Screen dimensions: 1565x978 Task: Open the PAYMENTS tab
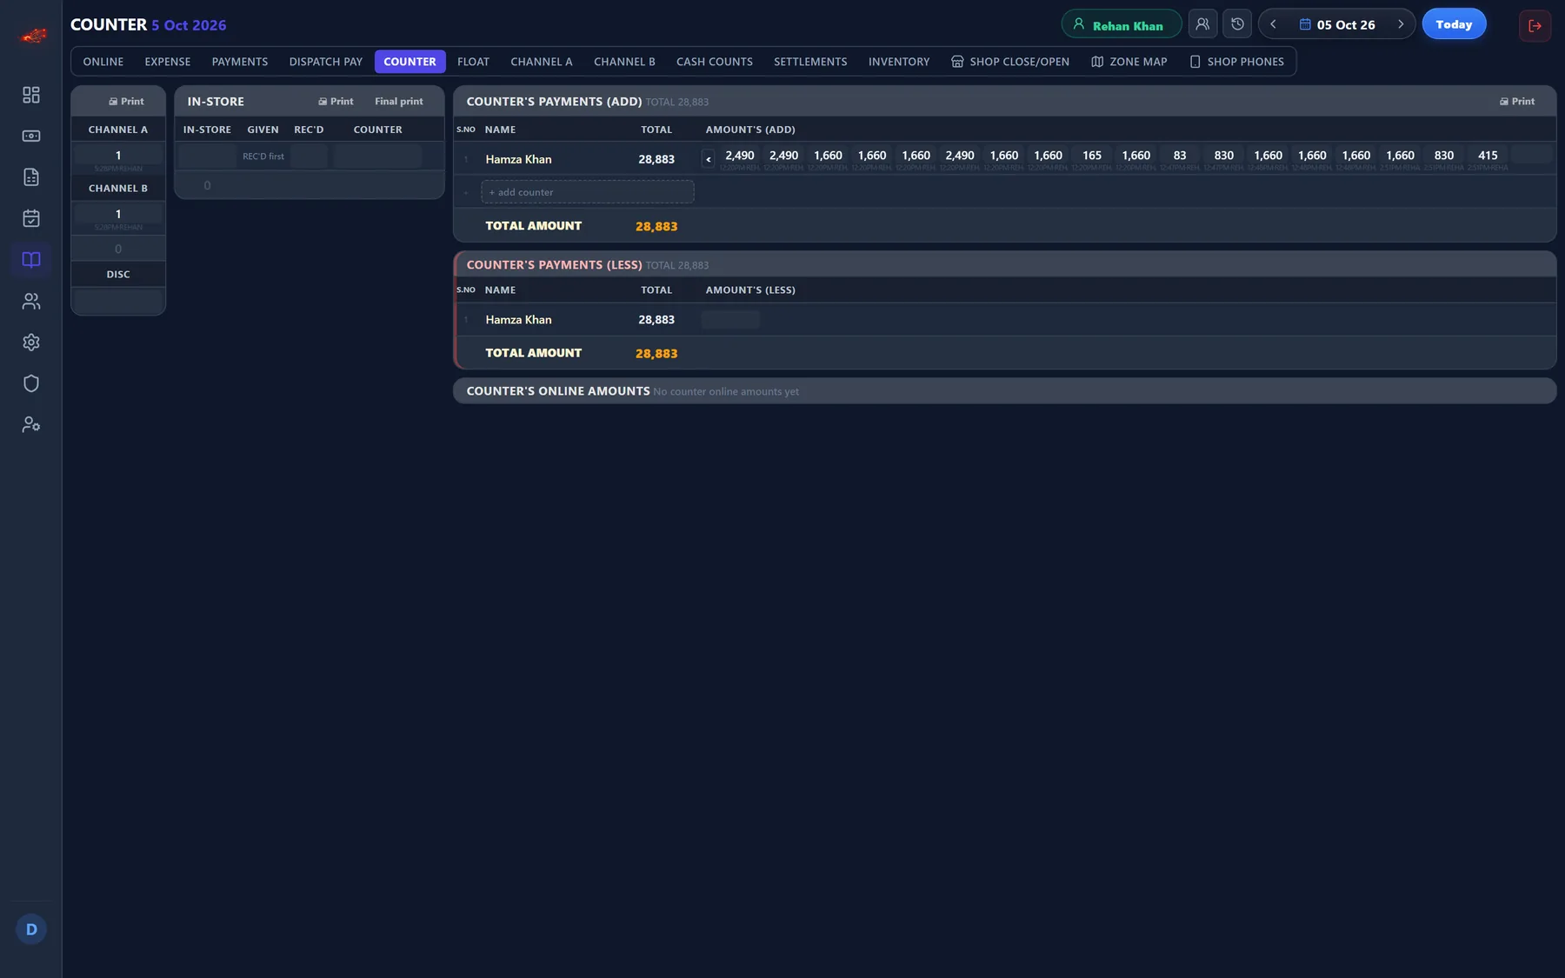pyautogui.click(x=240, y=62)
